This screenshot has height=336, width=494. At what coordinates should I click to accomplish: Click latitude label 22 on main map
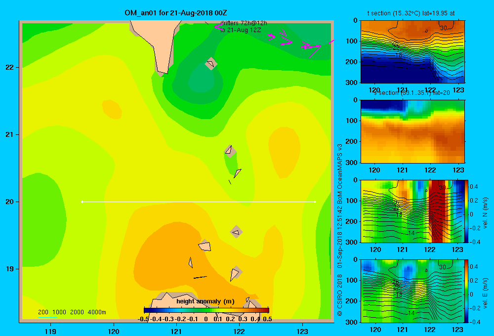pyautogui.click(x=10, y=68)
